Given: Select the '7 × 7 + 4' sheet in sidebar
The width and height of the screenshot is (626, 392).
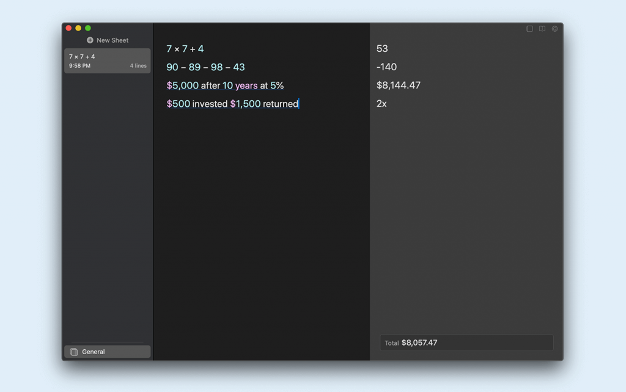Looking at the screenshot, I should coord(108,60).
